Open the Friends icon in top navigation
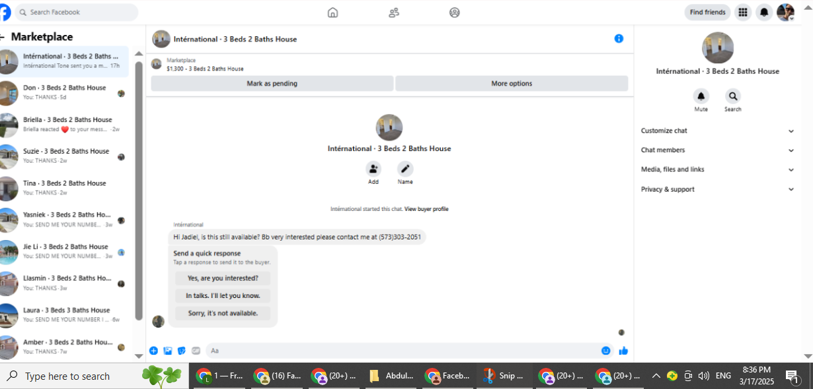This screenshot has width=813, height=389. click(x=394, y=12)
